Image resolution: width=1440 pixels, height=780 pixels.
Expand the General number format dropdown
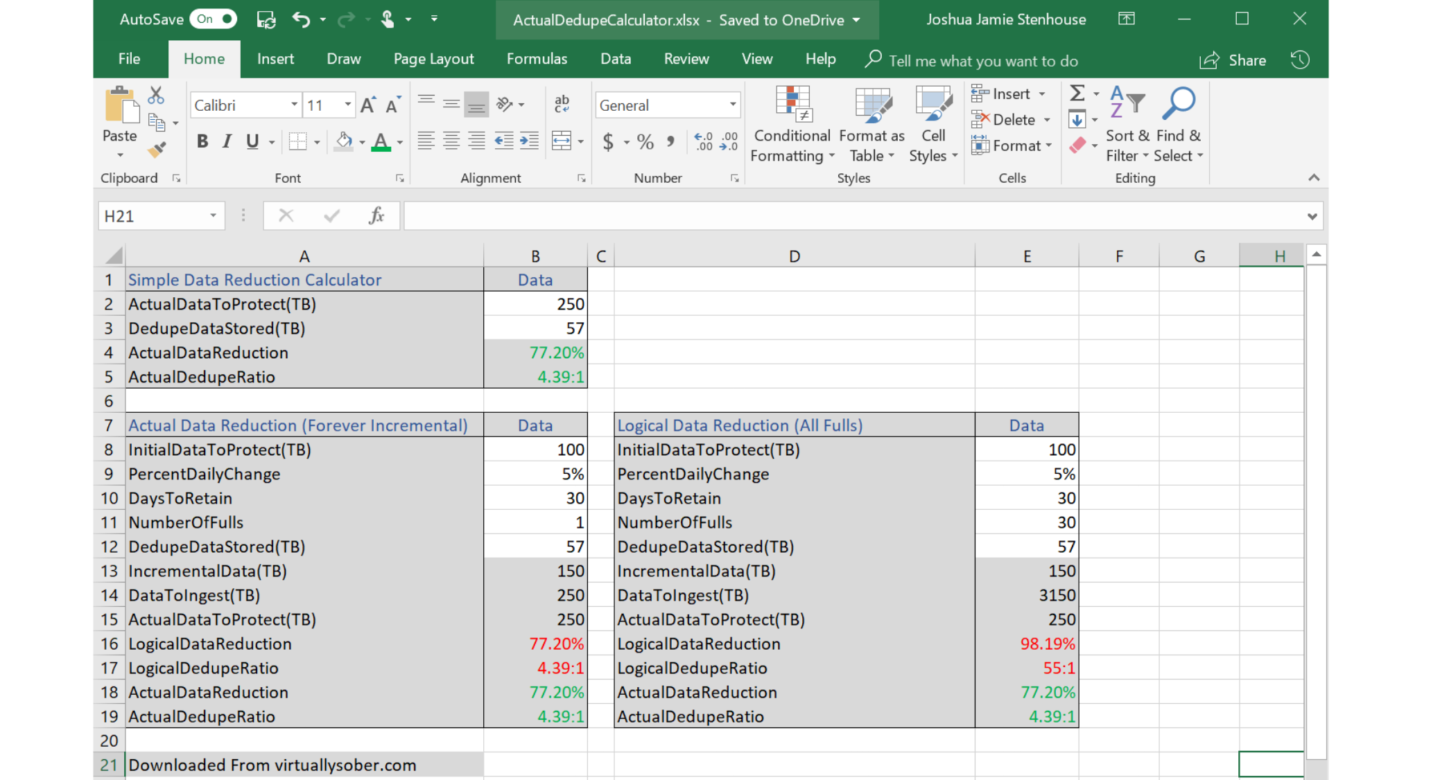pos(732,105)
